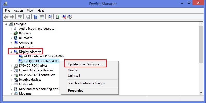
Task: Click the Batteries category icon
Action: (16, 33)
